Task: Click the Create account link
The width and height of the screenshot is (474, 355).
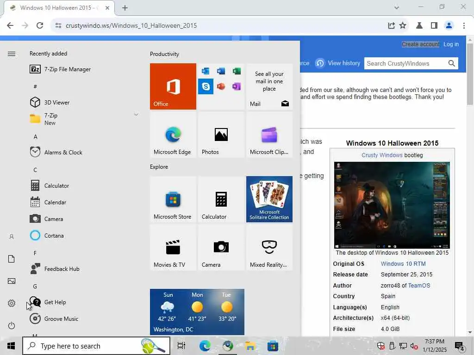Action: (420, 44)
